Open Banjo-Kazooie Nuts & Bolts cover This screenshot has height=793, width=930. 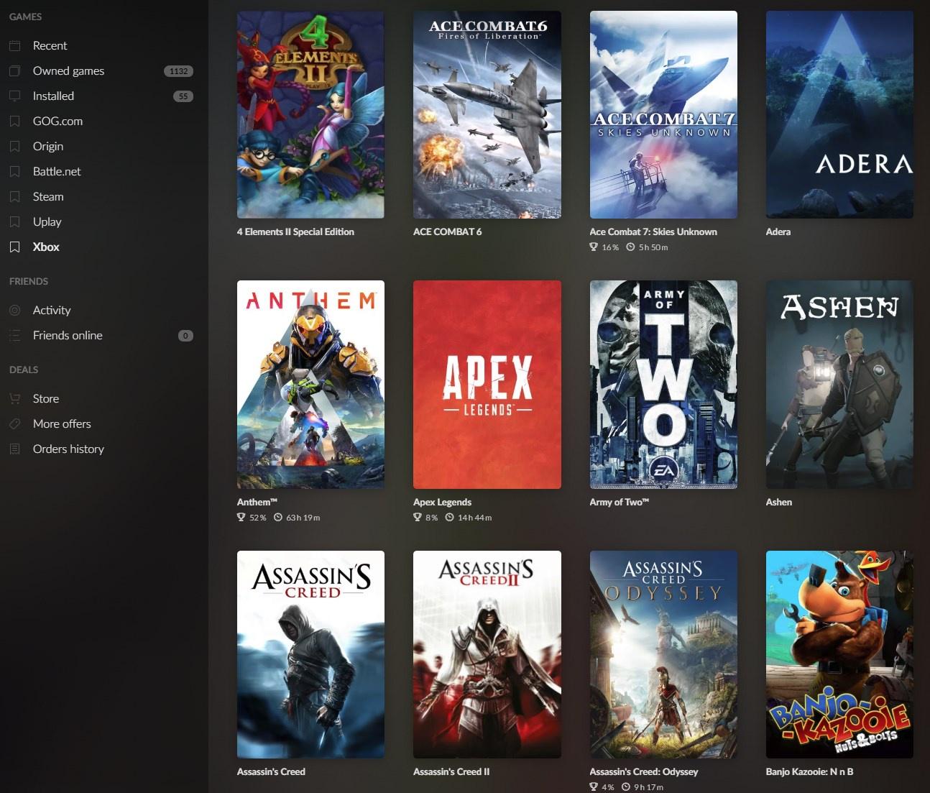tap(839, 654)
